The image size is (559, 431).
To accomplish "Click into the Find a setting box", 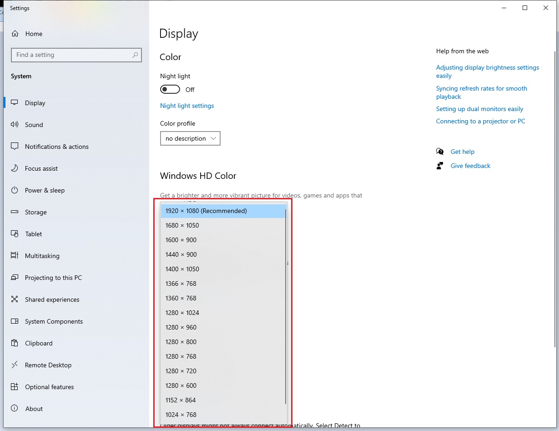I will pyautogui.click(x=76, y=55).
